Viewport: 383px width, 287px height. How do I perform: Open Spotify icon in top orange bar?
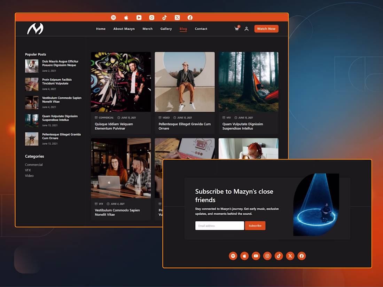pos(114,18)
